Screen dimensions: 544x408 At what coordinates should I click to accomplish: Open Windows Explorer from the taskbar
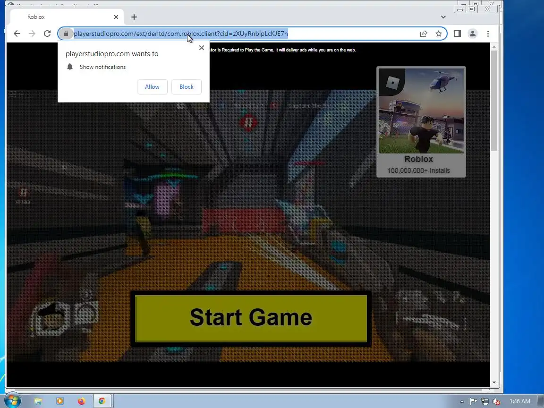38,401
